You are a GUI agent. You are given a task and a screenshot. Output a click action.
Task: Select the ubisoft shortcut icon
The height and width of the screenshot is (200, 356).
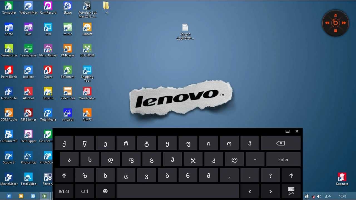[x=87, y=29]
